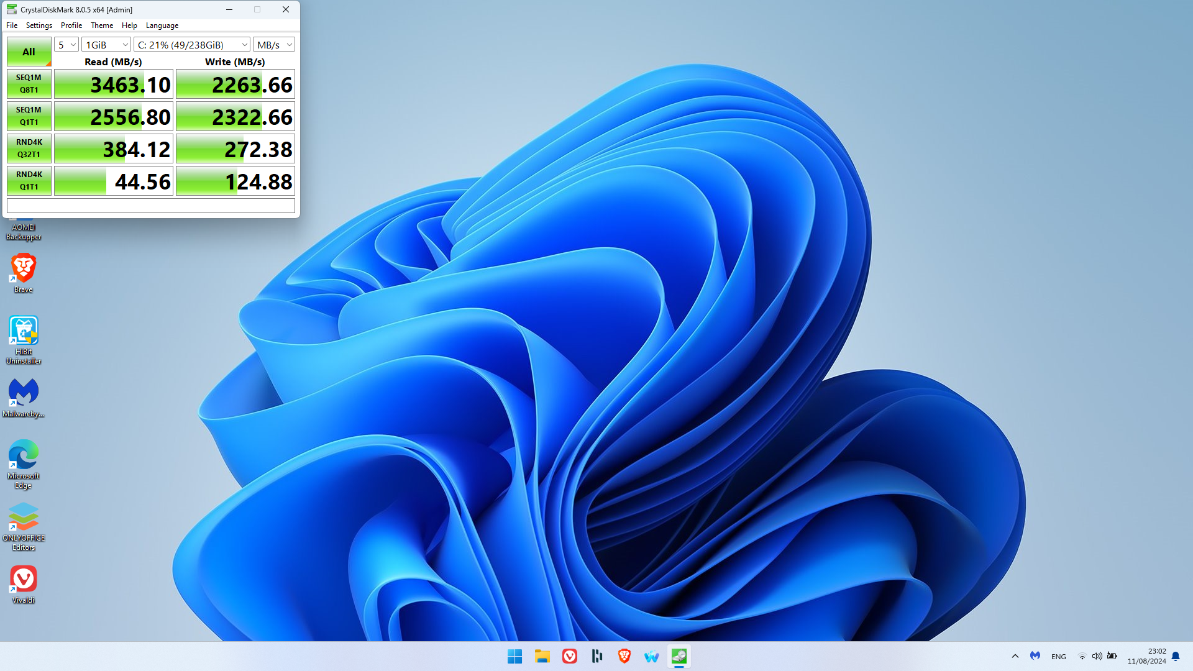This screenshot has height=671, width=1193.
Task: Click the Malwarebytes tray icon
Action: 1035,656
